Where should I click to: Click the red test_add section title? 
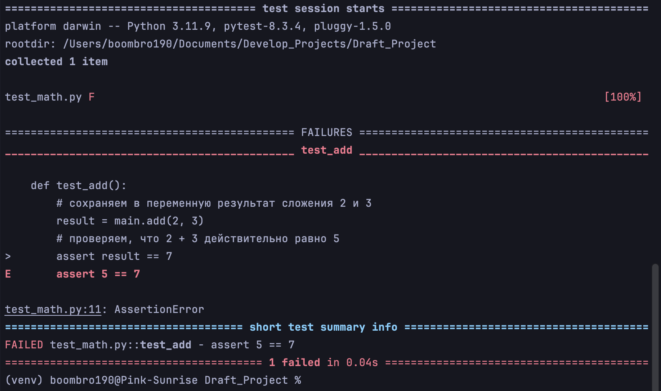(326, 150)
